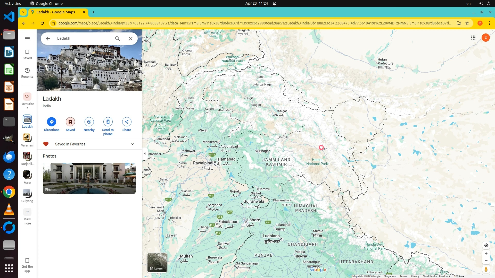Image resolution: width=495 pixels, height=278 pixels.
Task: Bookmark this page with the star
Action: (467, 23)
